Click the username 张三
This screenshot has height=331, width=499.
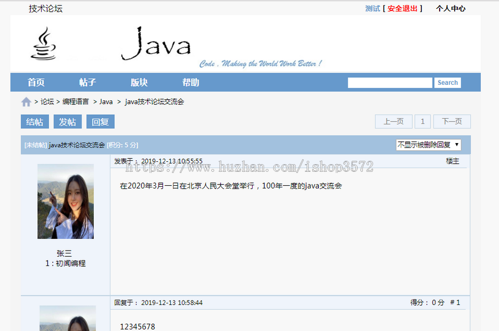tap(64, 253)
